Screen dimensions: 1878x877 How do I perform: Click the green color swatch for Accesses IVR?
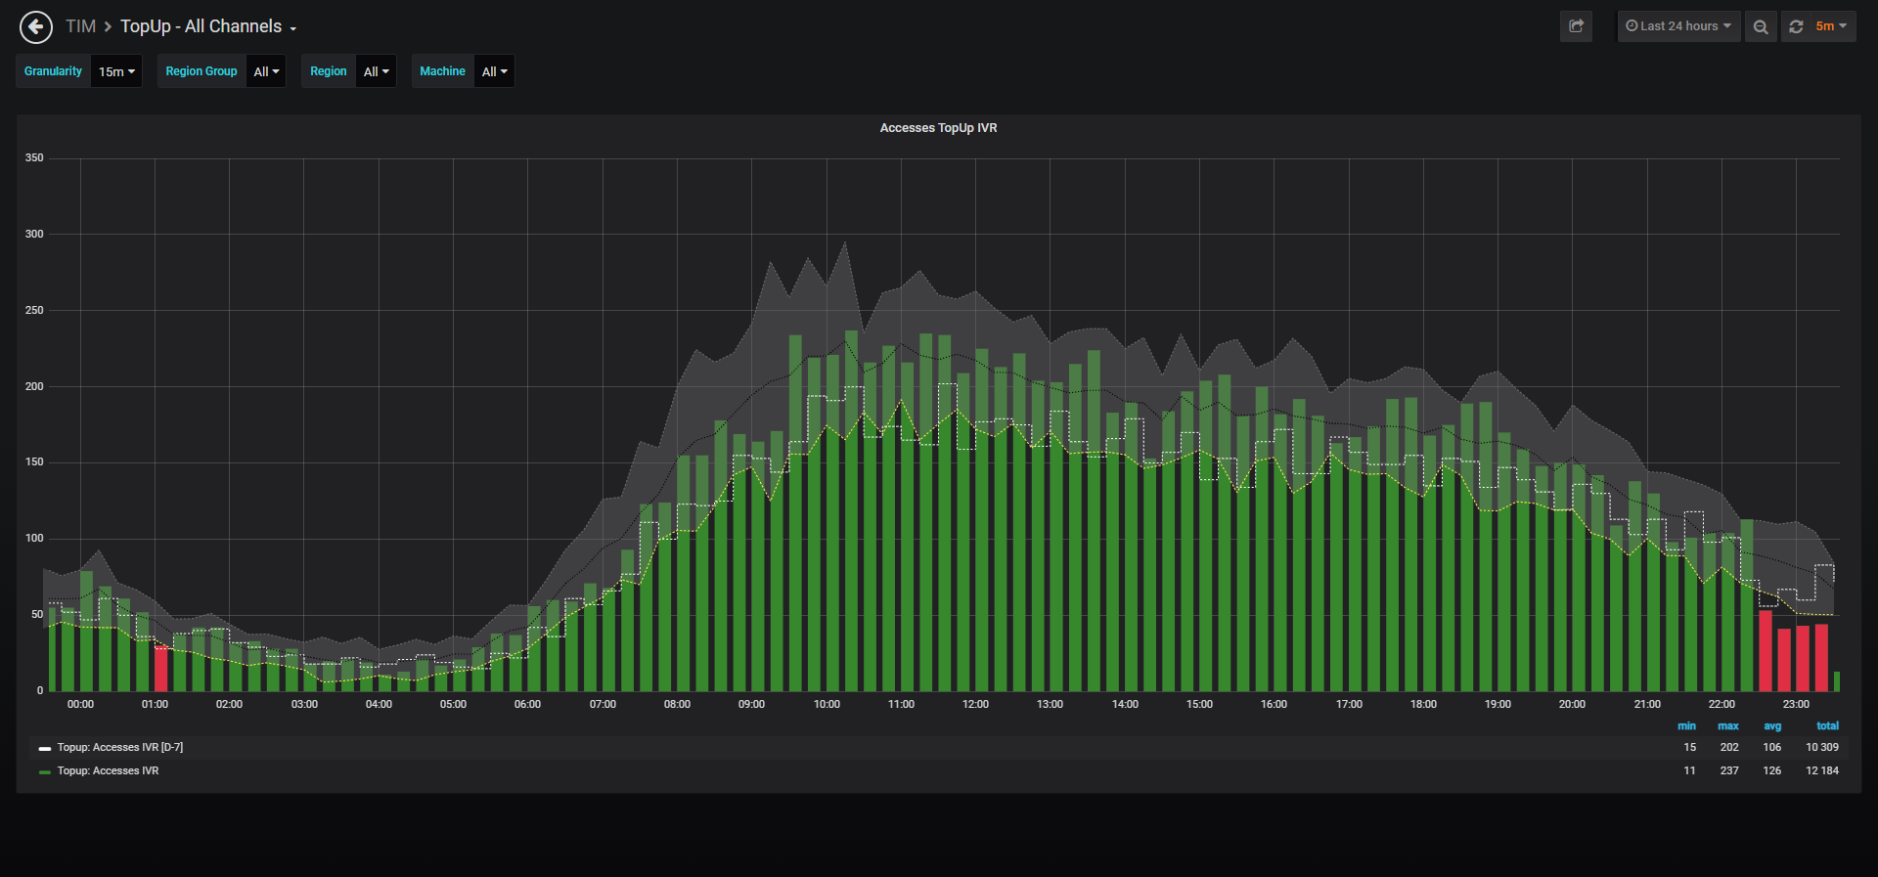45,772
